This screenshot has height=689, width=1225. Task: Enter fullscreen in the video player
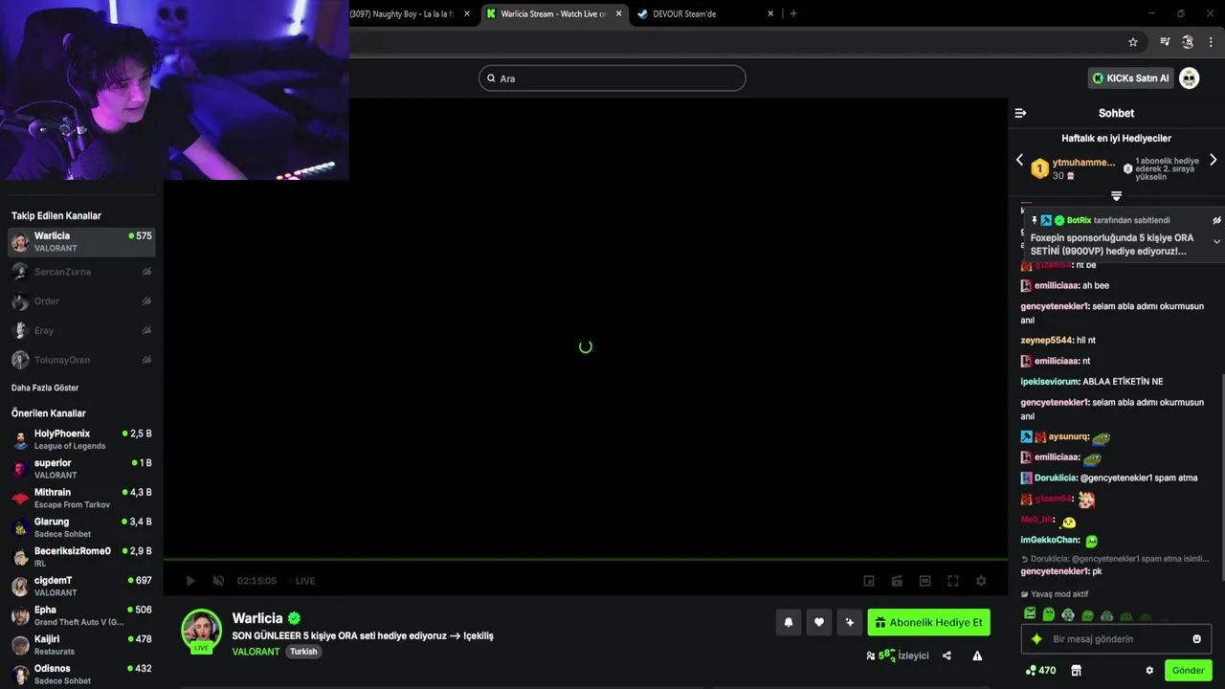click(x=953, y=581)
